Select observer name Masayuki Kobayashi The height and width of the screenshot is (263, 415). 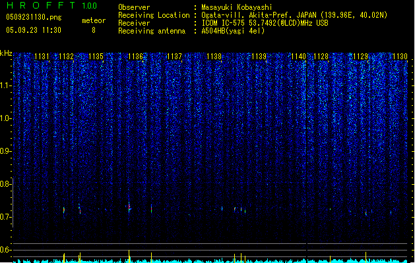(237, 7)
